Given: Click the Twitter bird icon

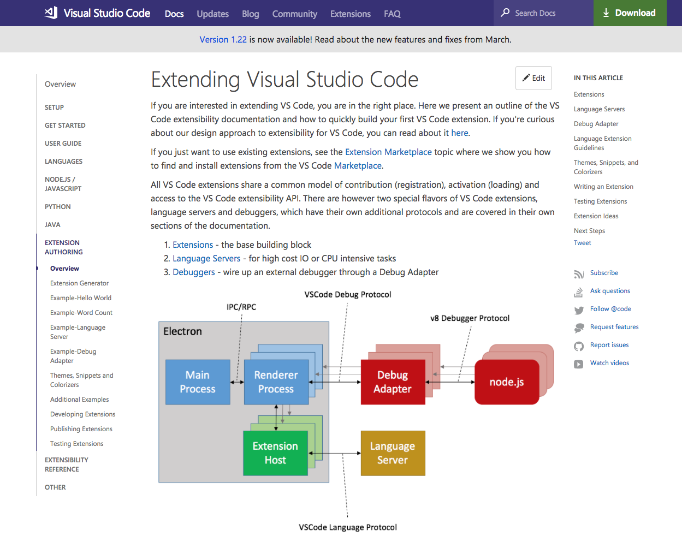Looking at the screenshot, I should tap(579, 310).
